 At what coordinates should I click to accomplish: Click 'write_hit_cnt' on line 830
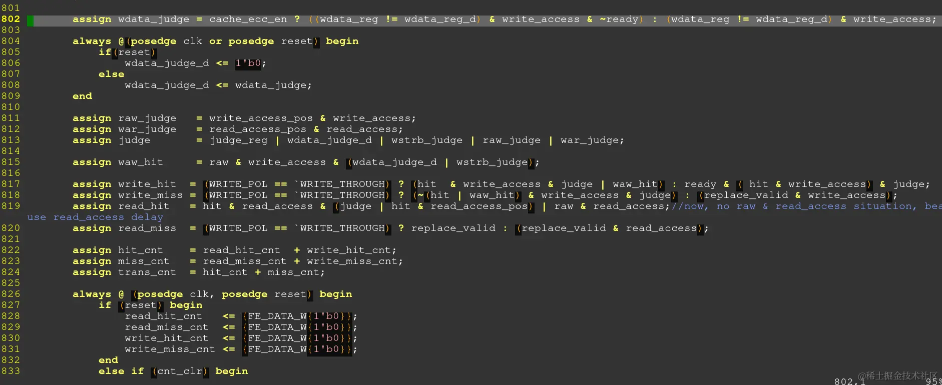click(167, 338)
